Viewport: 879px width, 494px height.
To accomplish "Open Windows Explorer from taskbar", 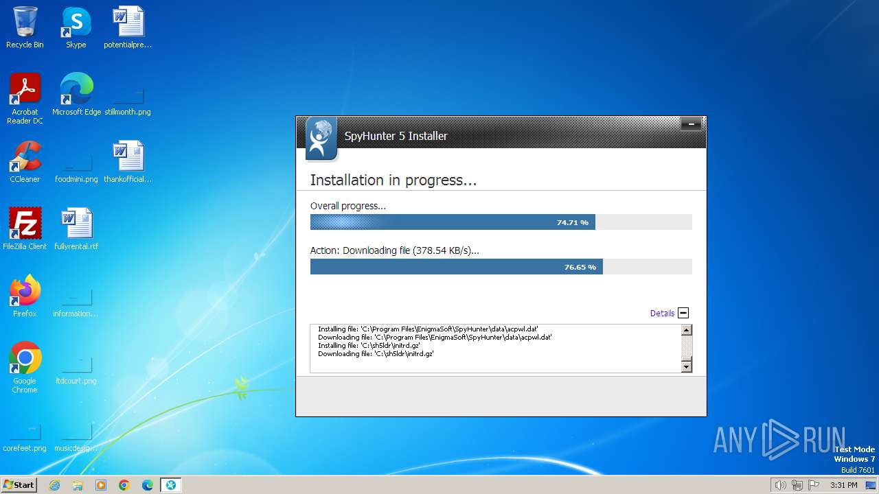I will [78, 485].
